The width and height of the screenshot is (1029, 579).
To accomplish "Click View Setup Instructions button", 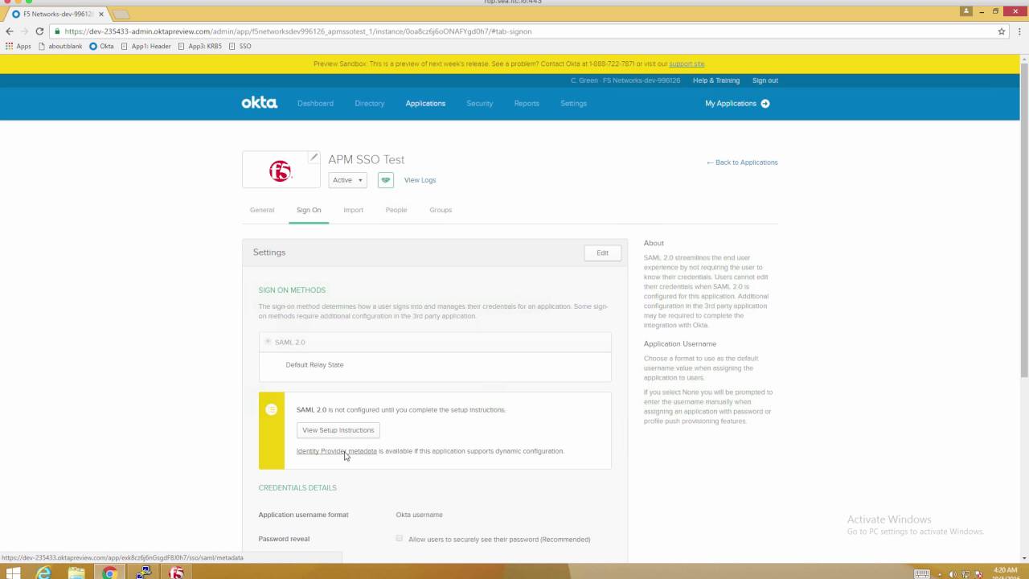I will tap(338, 430).
